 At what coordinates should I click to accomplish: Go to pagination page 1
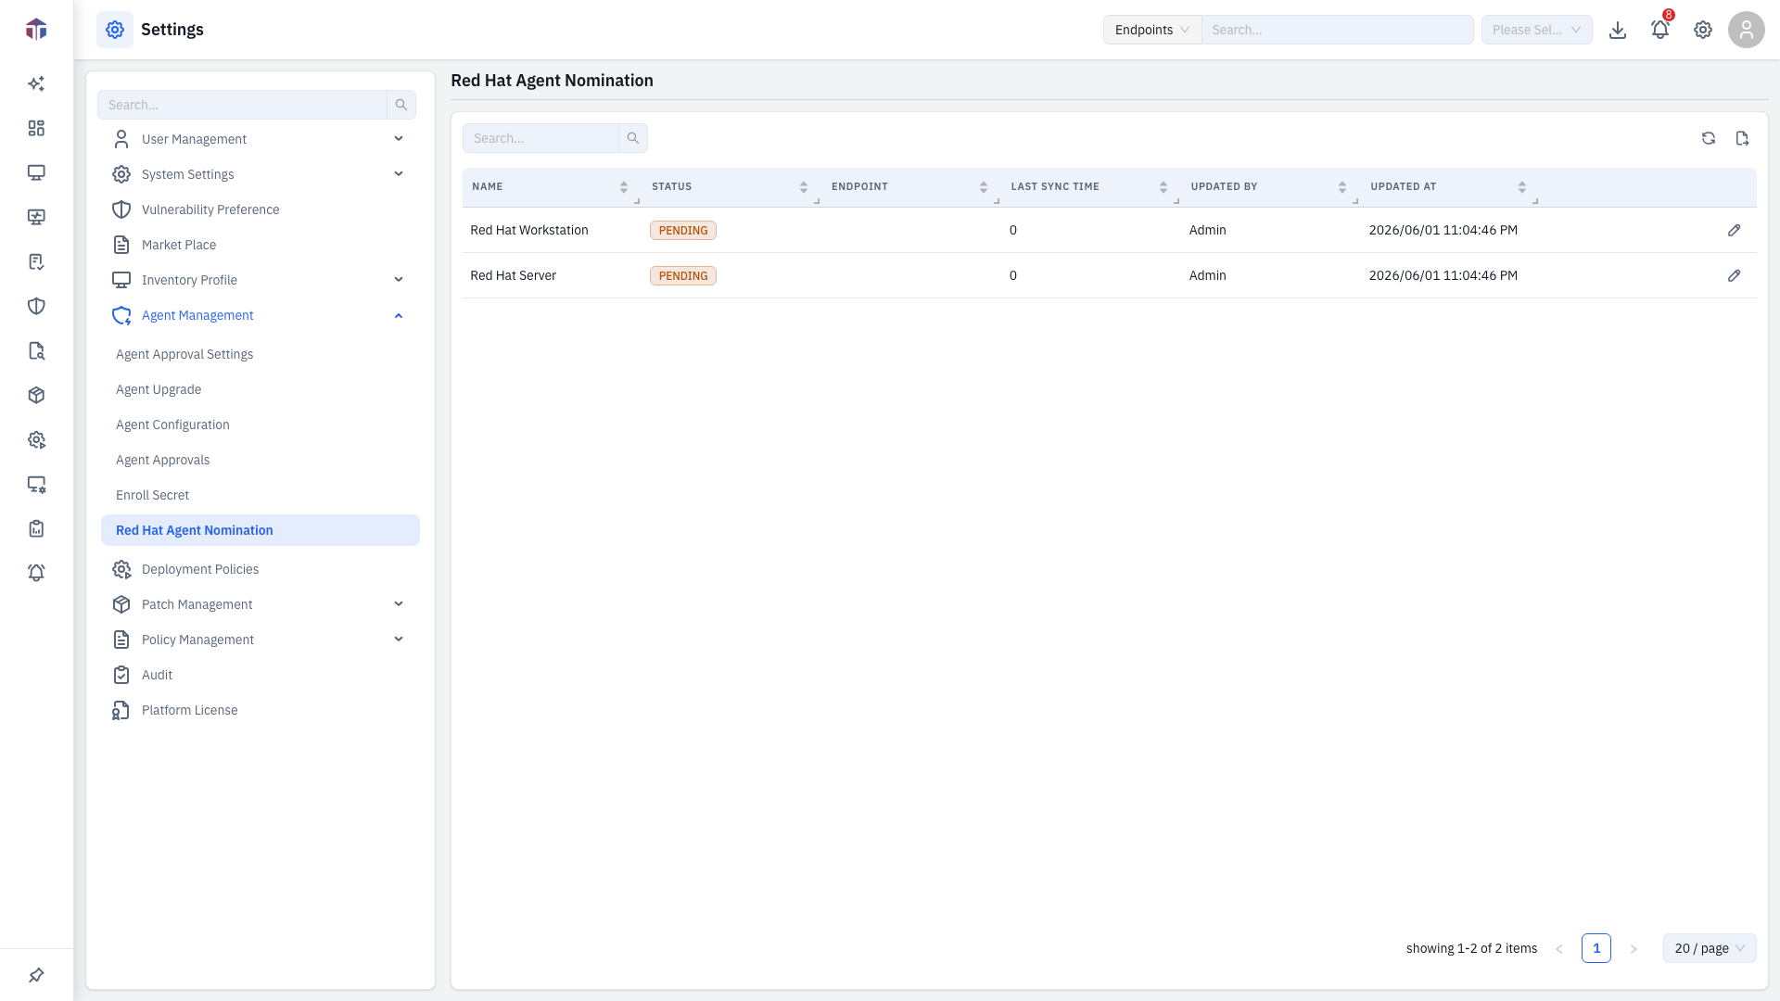pyautogui.click(x=1596, y=948)
